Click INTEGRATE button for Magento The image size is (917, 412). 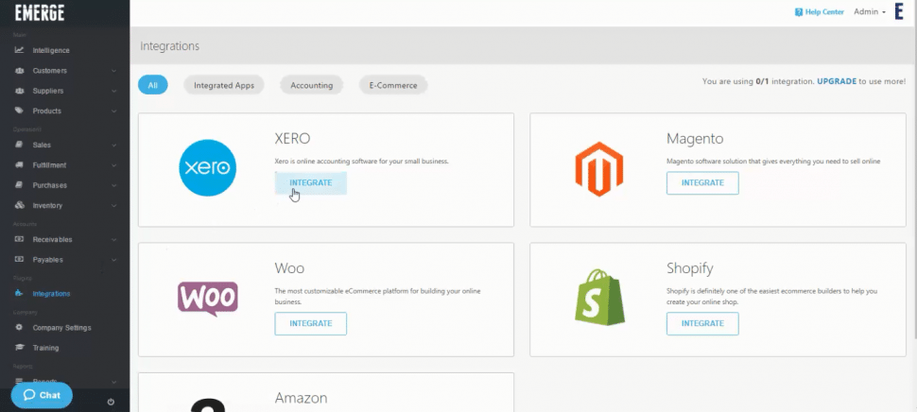(x=702, y=183)
